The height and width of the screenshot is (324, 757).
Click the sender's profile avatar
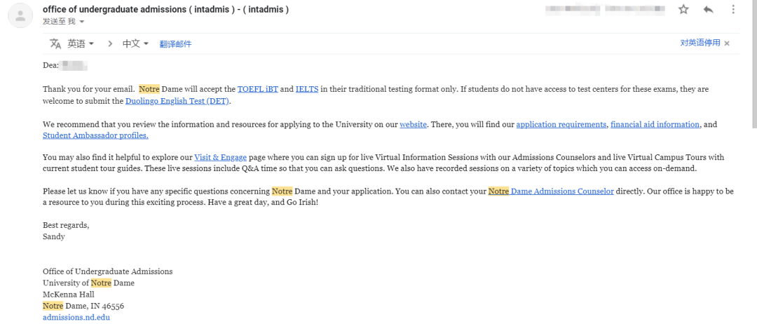point(20,17)
